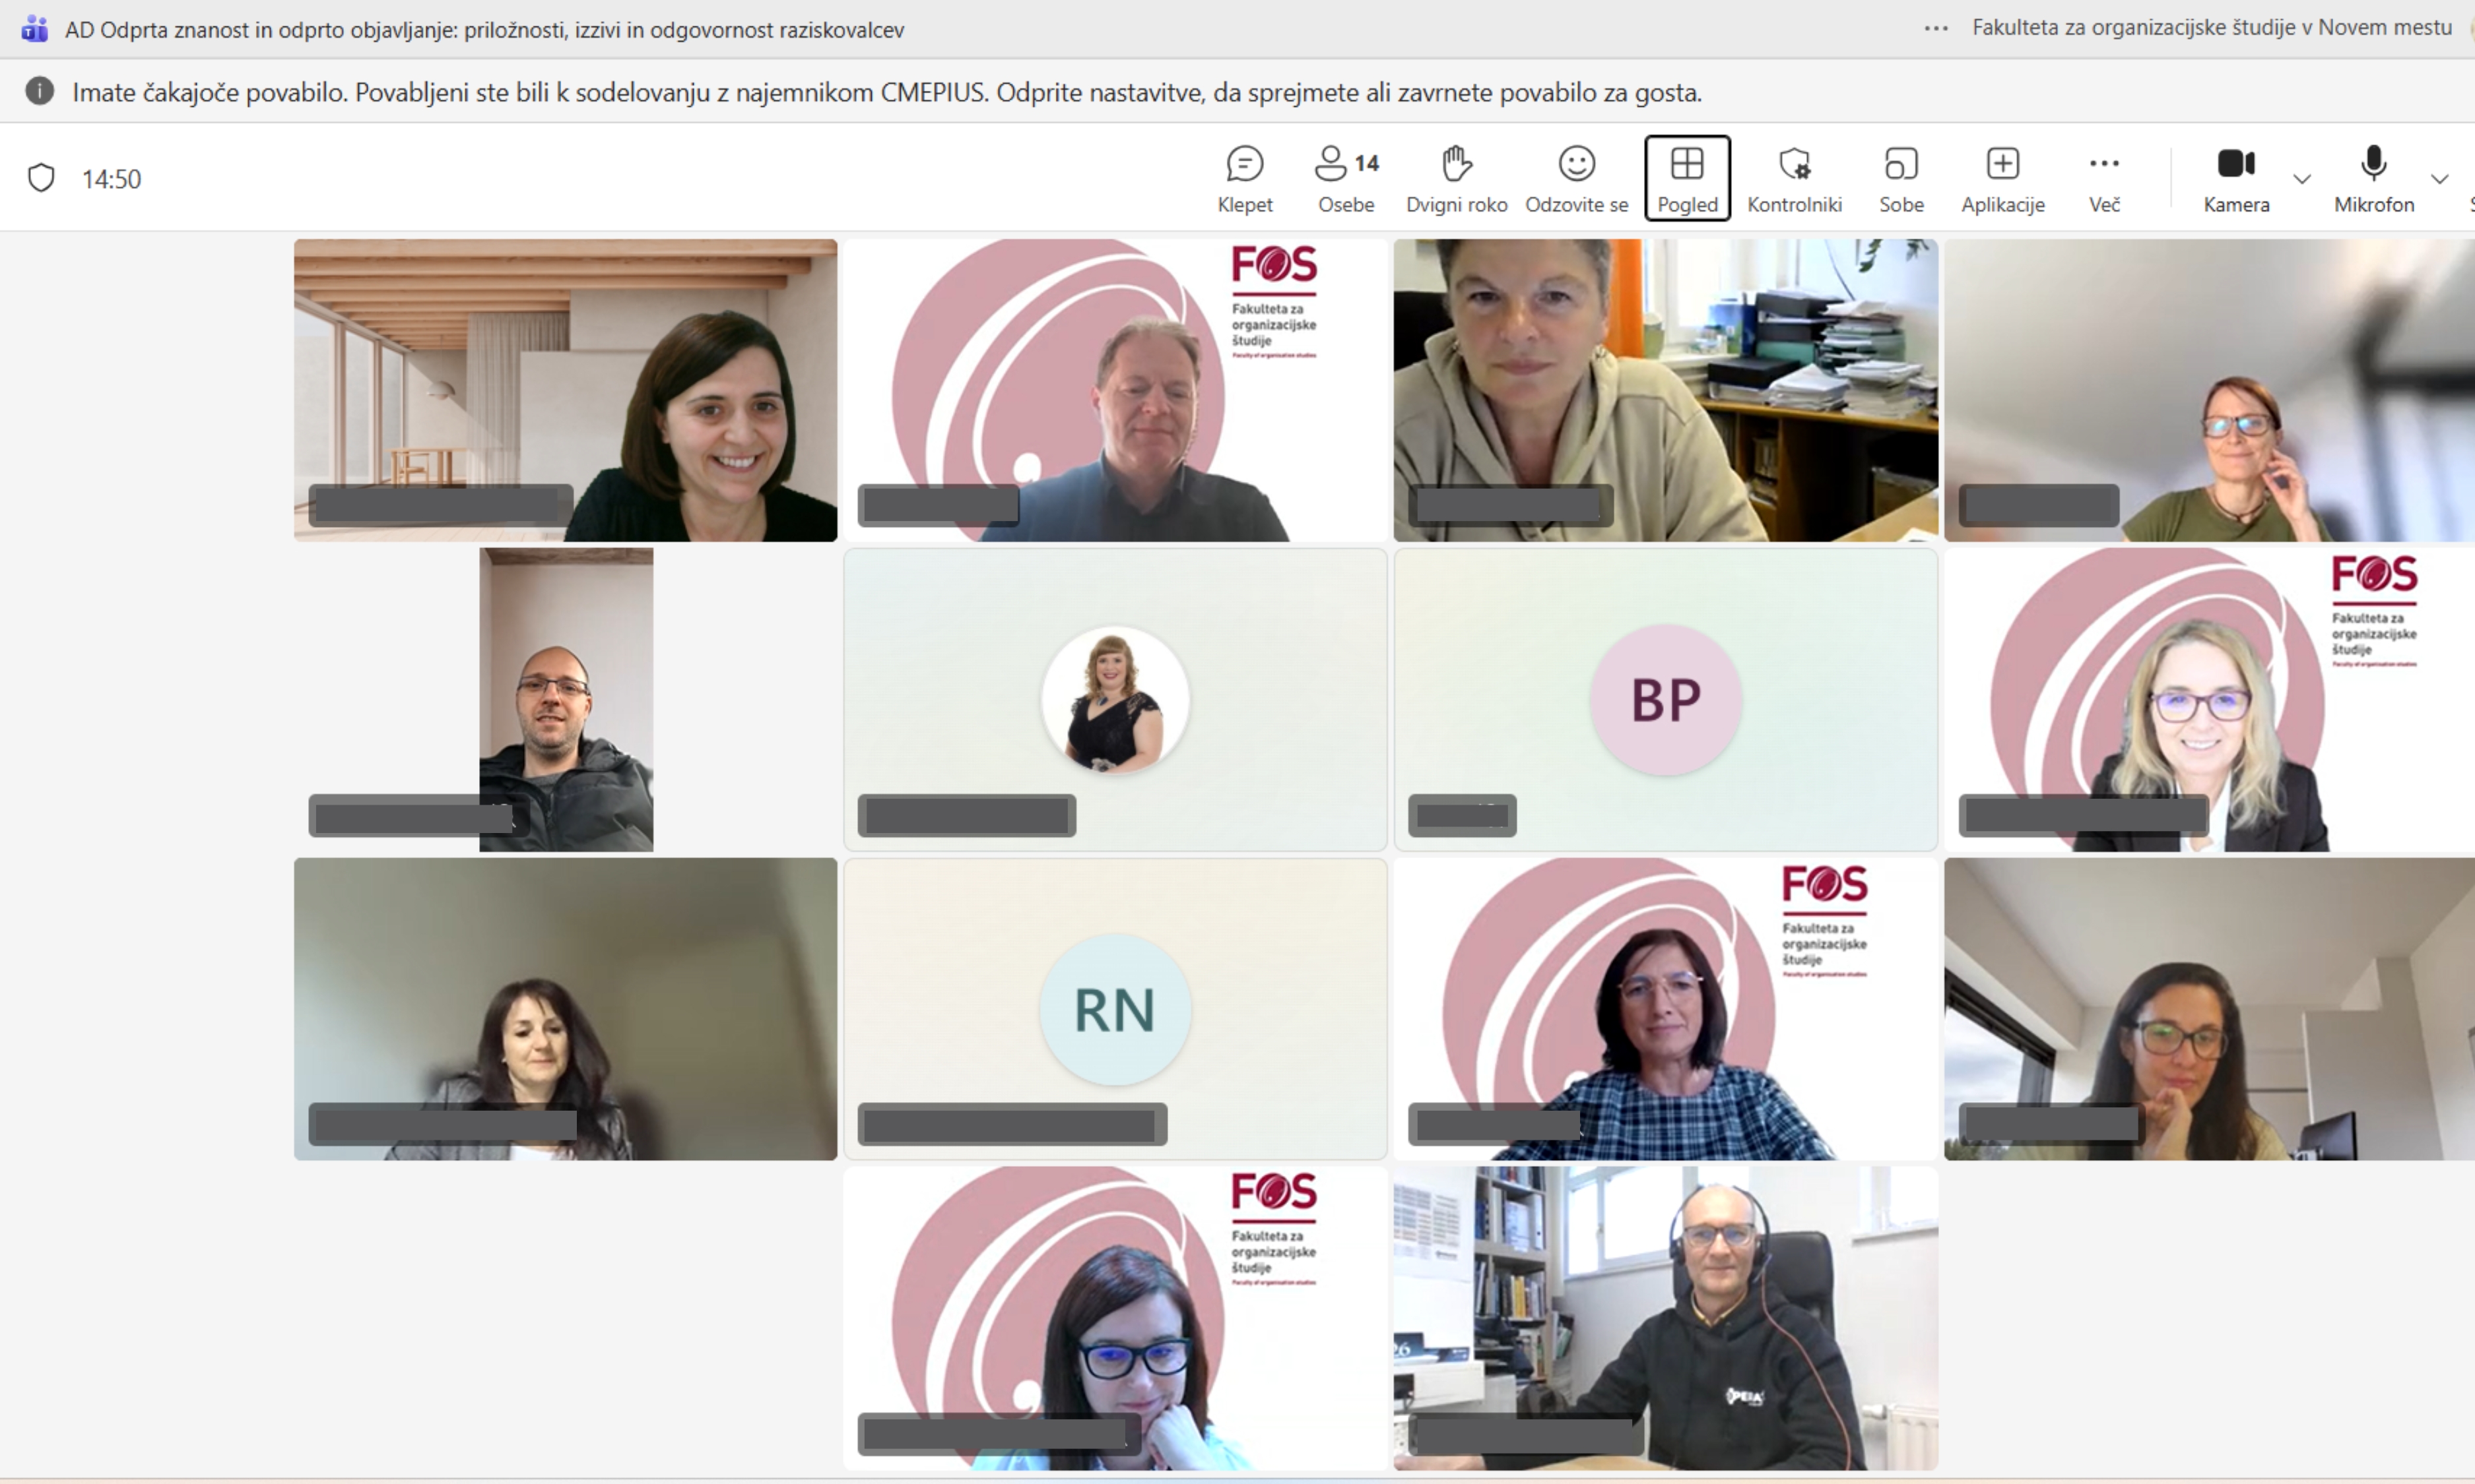This screenshot has height=1484, width=2475.
Task: Open Odzovite se reactions menu
Action: click(x=1575, y=178)
